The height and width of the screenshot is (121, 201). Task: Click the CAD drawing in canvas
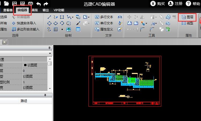pyautogui.click(x=125, y=81)
